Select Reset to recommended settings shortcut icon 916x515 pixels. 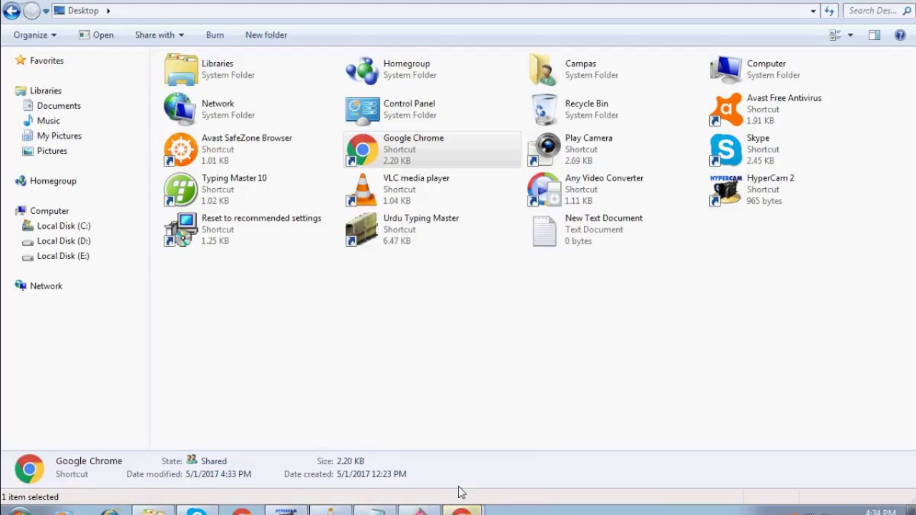pos(181,230)
